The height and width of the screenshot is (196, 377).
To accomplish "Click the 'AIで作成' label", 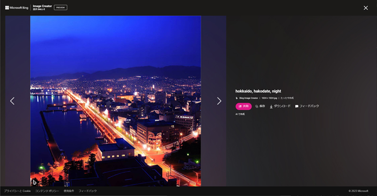I will click(240, 114).
